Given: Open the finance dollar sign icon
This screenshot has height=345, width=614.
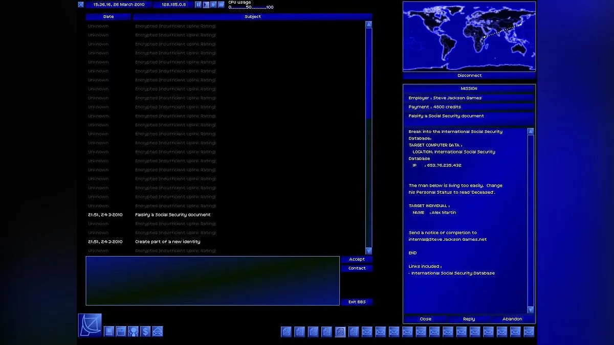Looking at the screenshot, I should [145, 331].
